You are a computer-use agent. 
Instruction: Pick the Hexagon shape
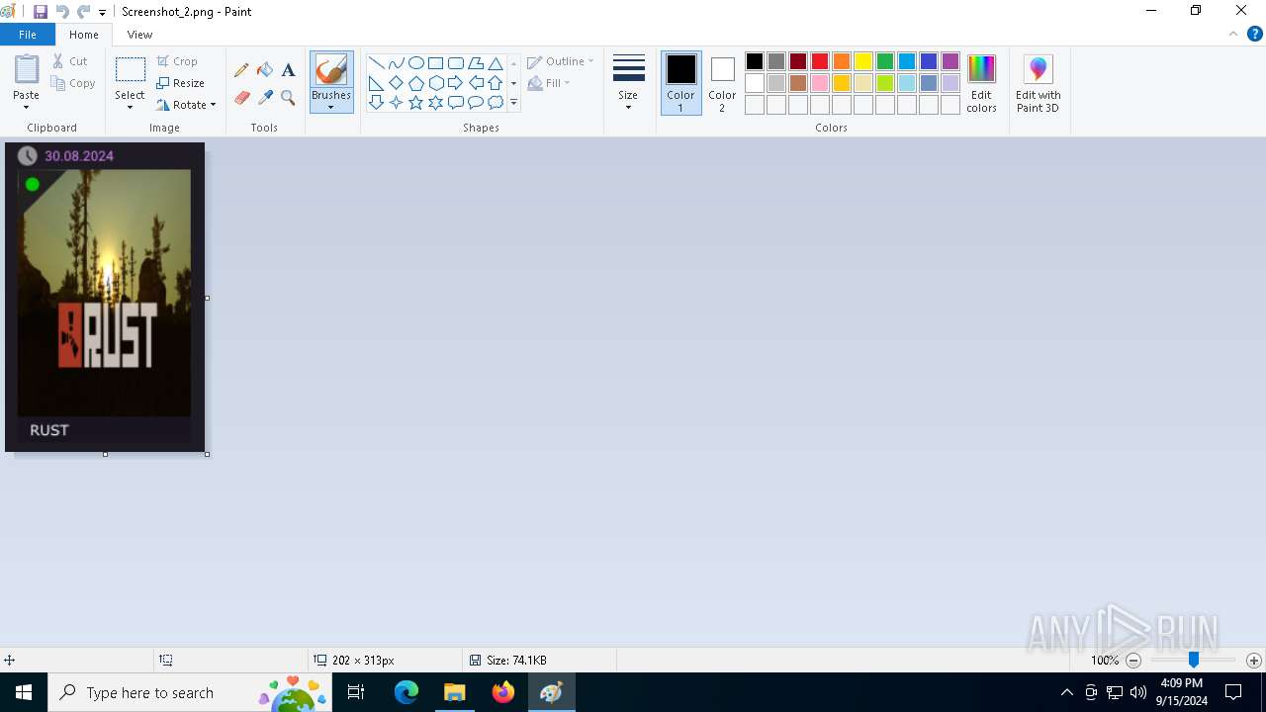click(436, 83)
